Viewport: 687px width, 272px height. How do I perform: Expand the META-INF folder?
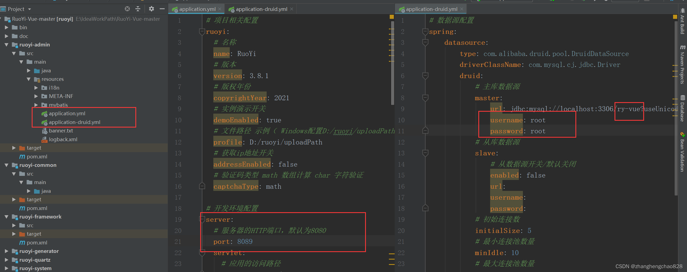point(36,96)
